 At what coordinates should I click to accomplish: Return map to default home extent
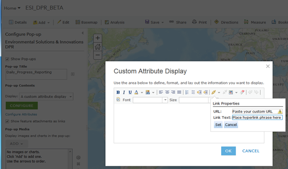click(98, 46)
